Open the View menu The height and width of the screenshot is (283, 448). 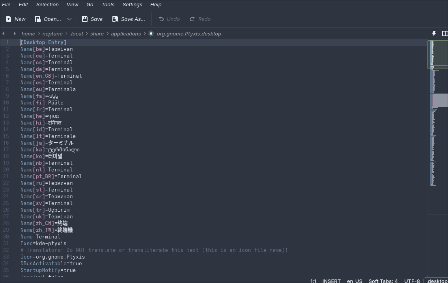(x=73, y=5)
